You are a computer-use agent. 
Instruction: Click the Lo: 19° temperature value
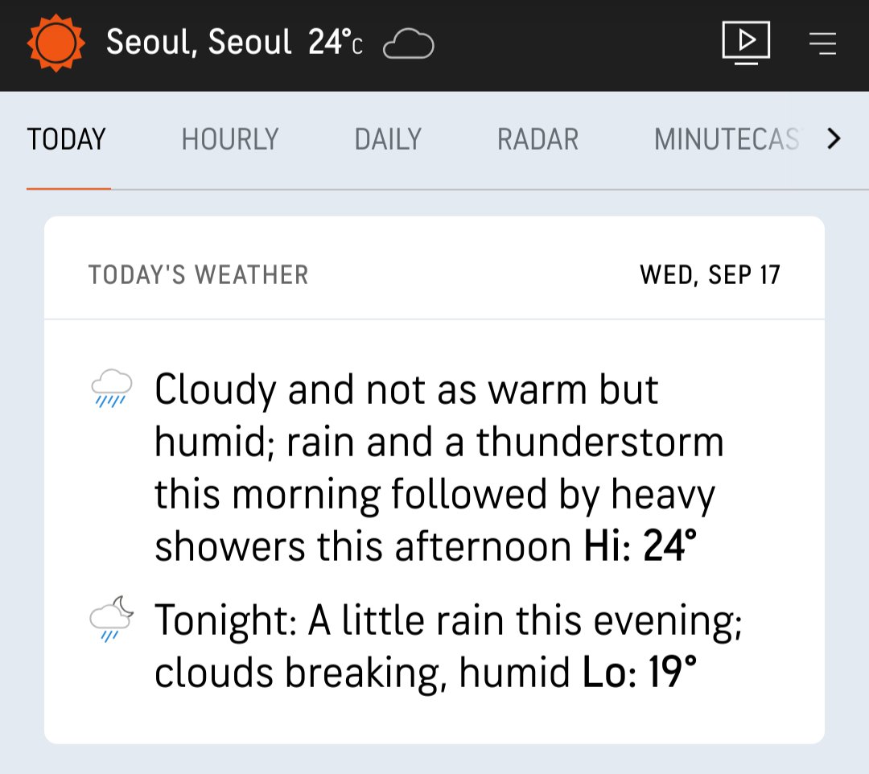[x=640, y=672]
